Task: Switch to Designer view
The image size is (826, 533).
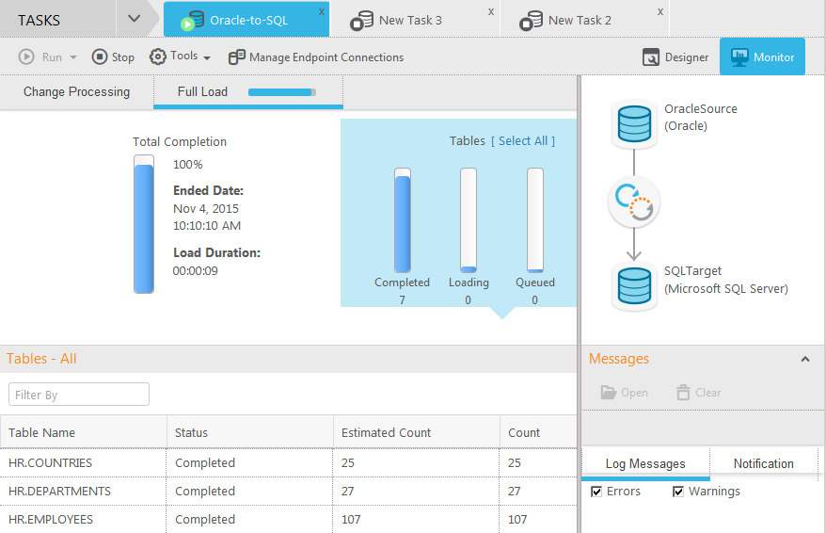Action: point(675,57)
